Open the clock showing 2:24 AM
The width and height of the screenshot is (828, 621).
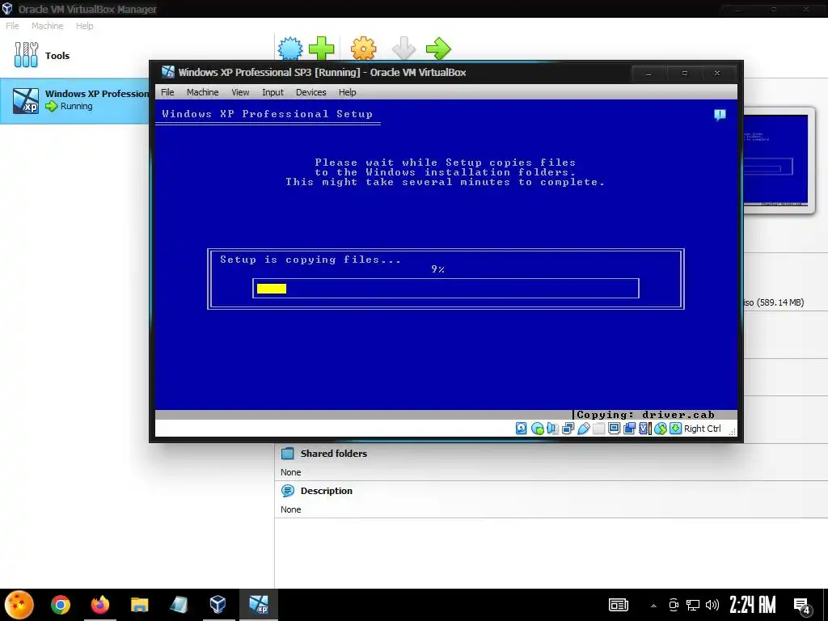pos(752,605)
